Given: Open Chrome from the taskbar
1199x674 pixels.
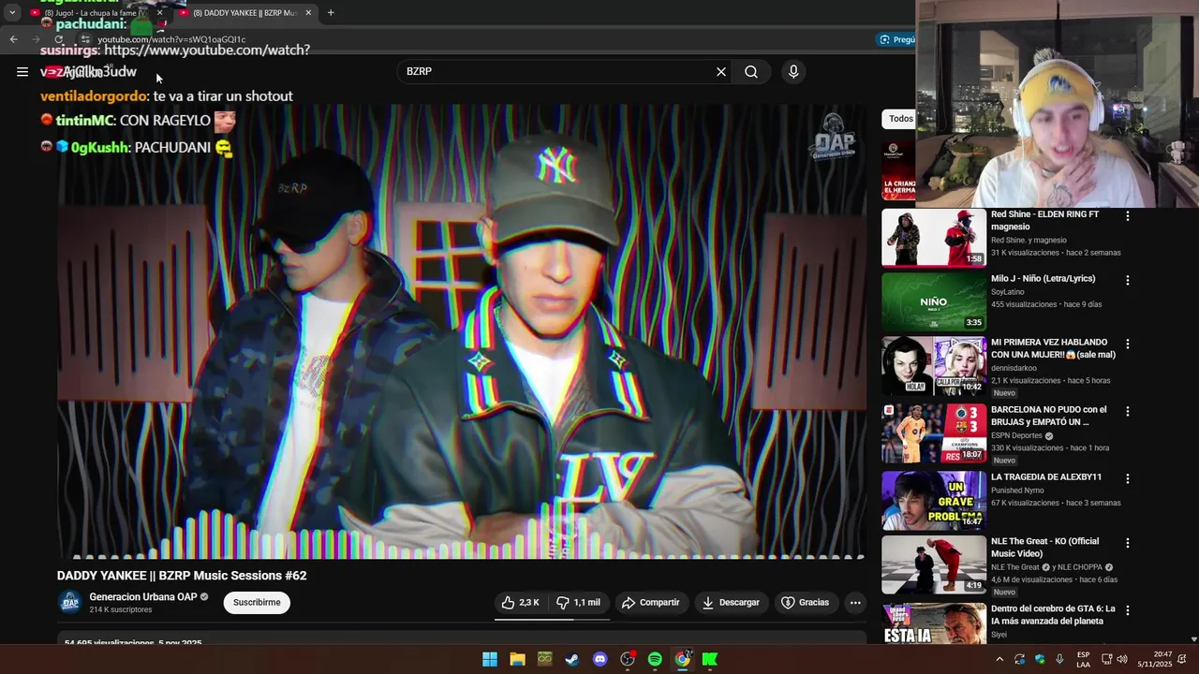Looking at the screenshot, I should point(682,659).
